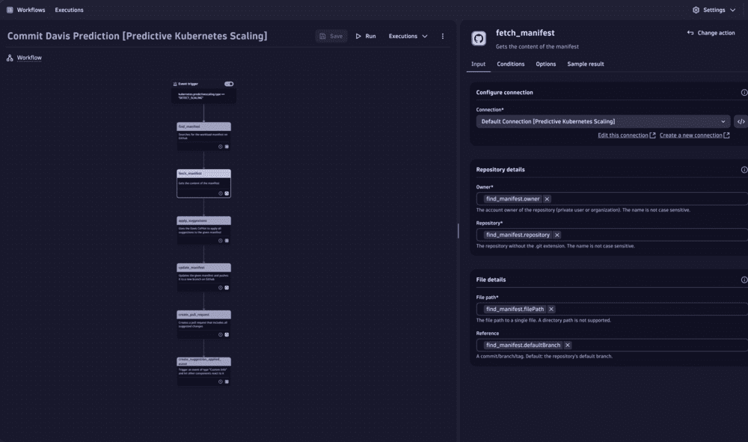Click the circular status icon on update_manifest node

point(221,287)
